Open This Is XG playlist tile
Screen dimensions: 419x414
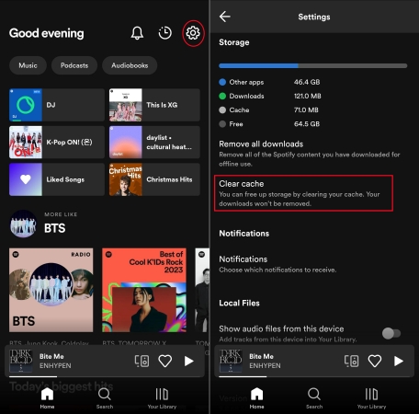click(x=154, y=105)
